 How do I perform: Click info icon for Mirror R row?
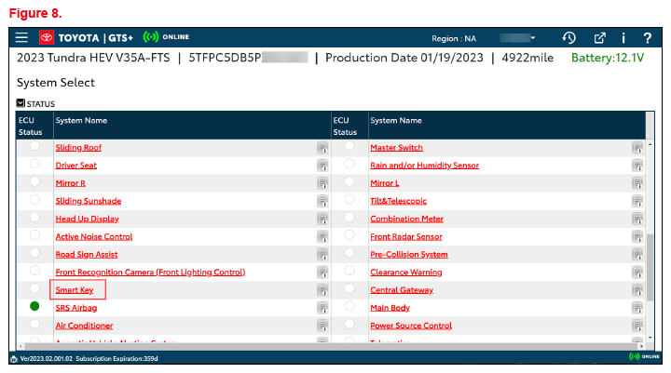pos(322,184)
